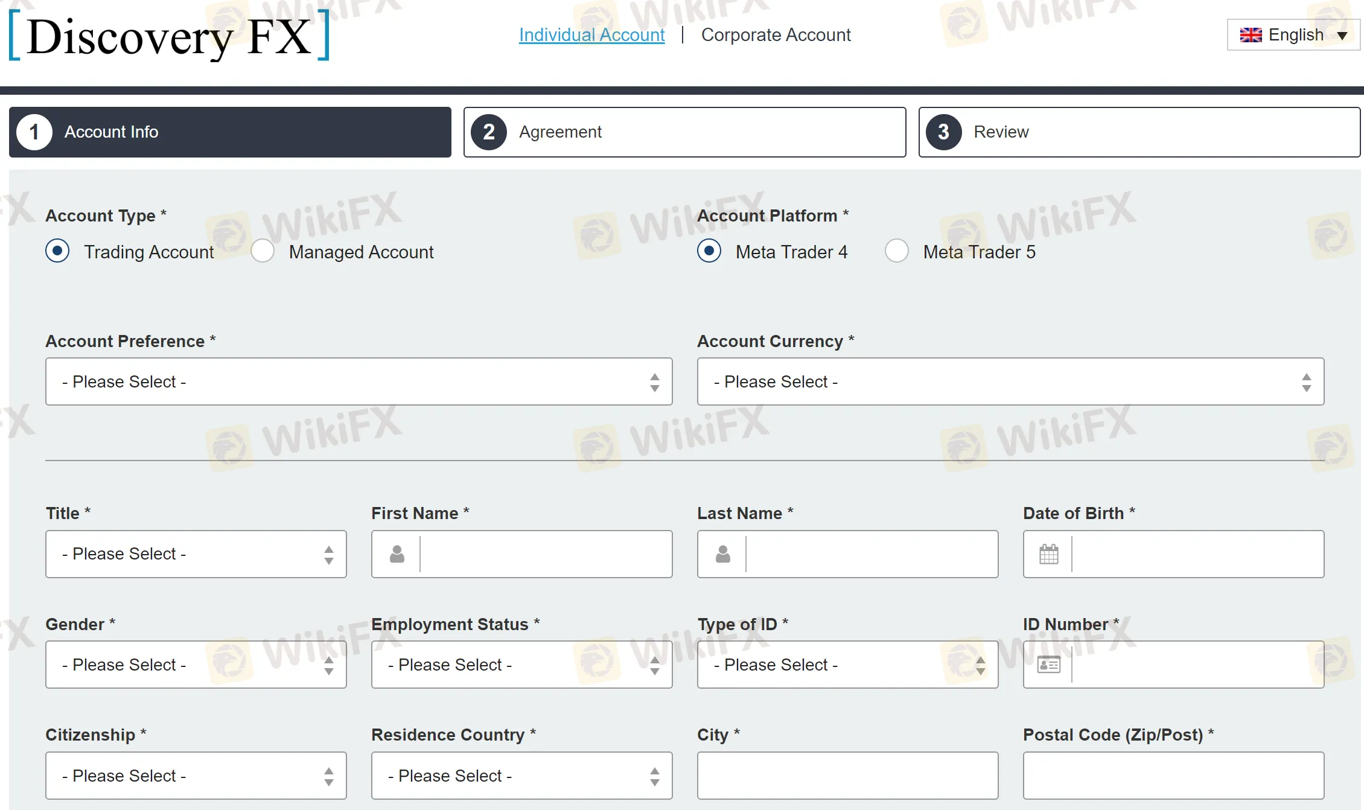Select the Managed Account radio option
The height and width of the screenshot is (810, 1364).
[263, 251]
